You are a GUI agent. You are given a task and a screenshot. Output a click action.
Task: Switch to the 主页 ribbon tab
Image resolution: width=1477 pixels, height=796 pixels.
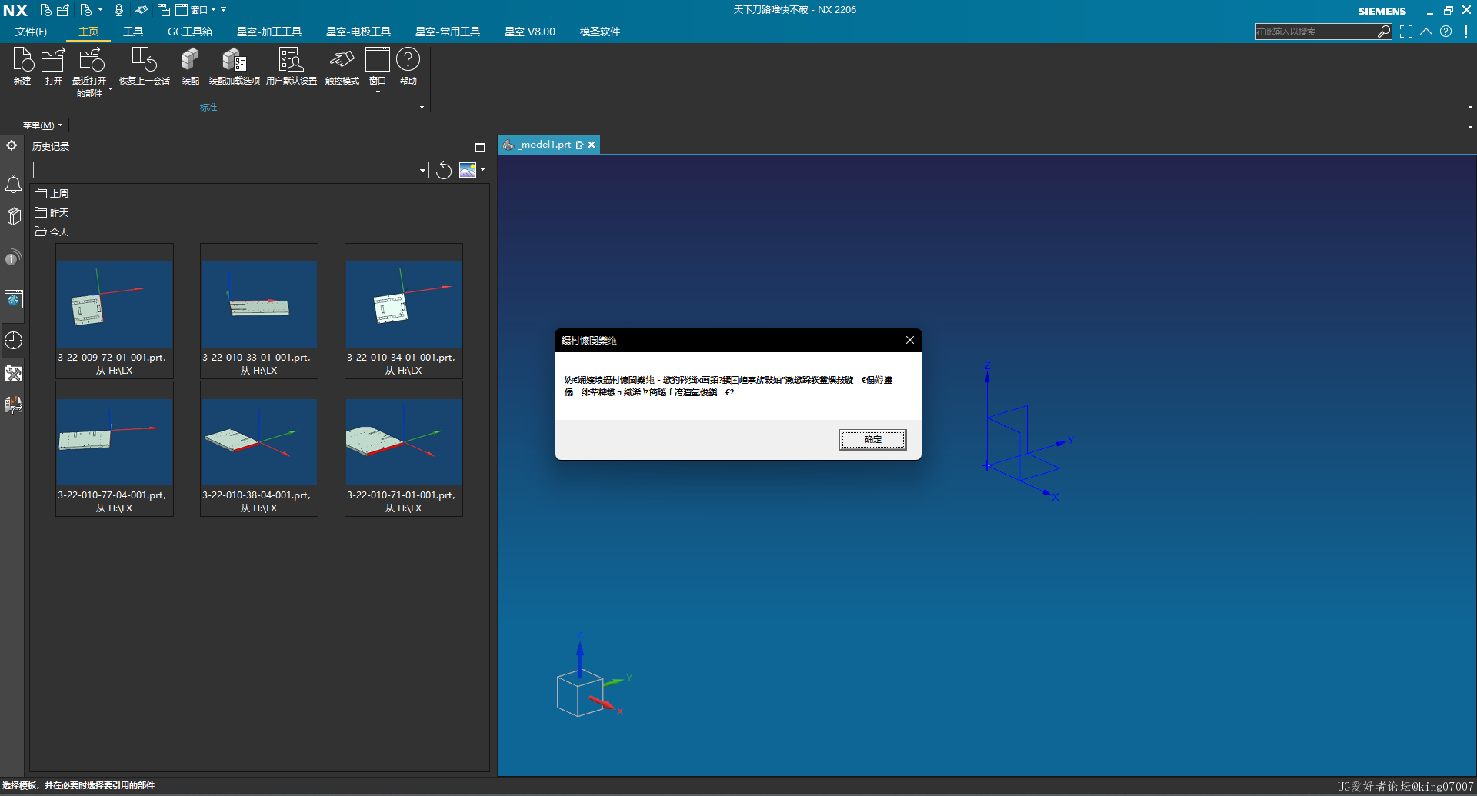[x=88, y=32]
